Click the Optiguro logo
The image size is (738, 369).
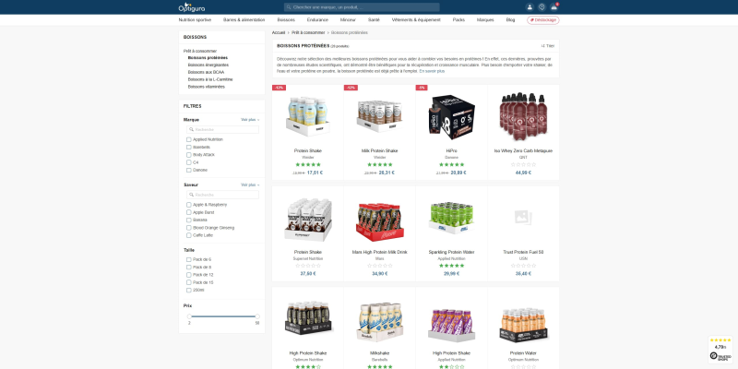(192, 7)
